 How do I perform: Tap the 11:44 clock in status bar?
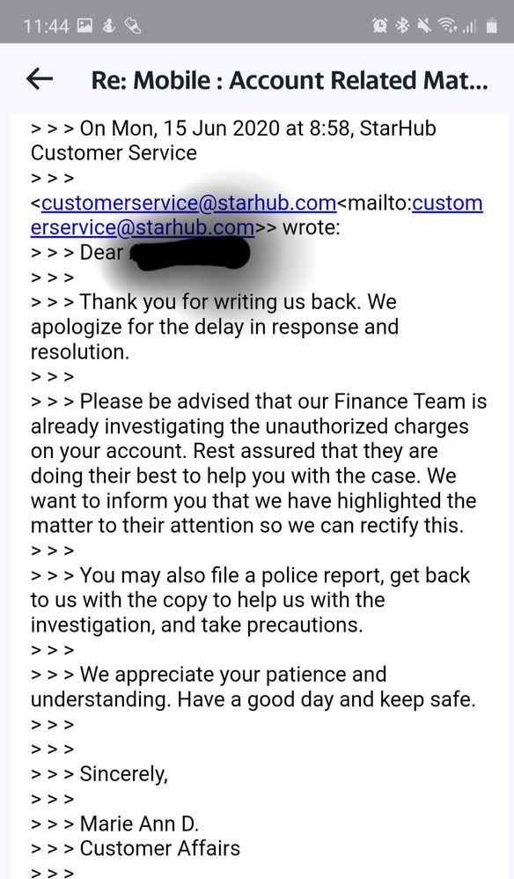coord(47,26)
